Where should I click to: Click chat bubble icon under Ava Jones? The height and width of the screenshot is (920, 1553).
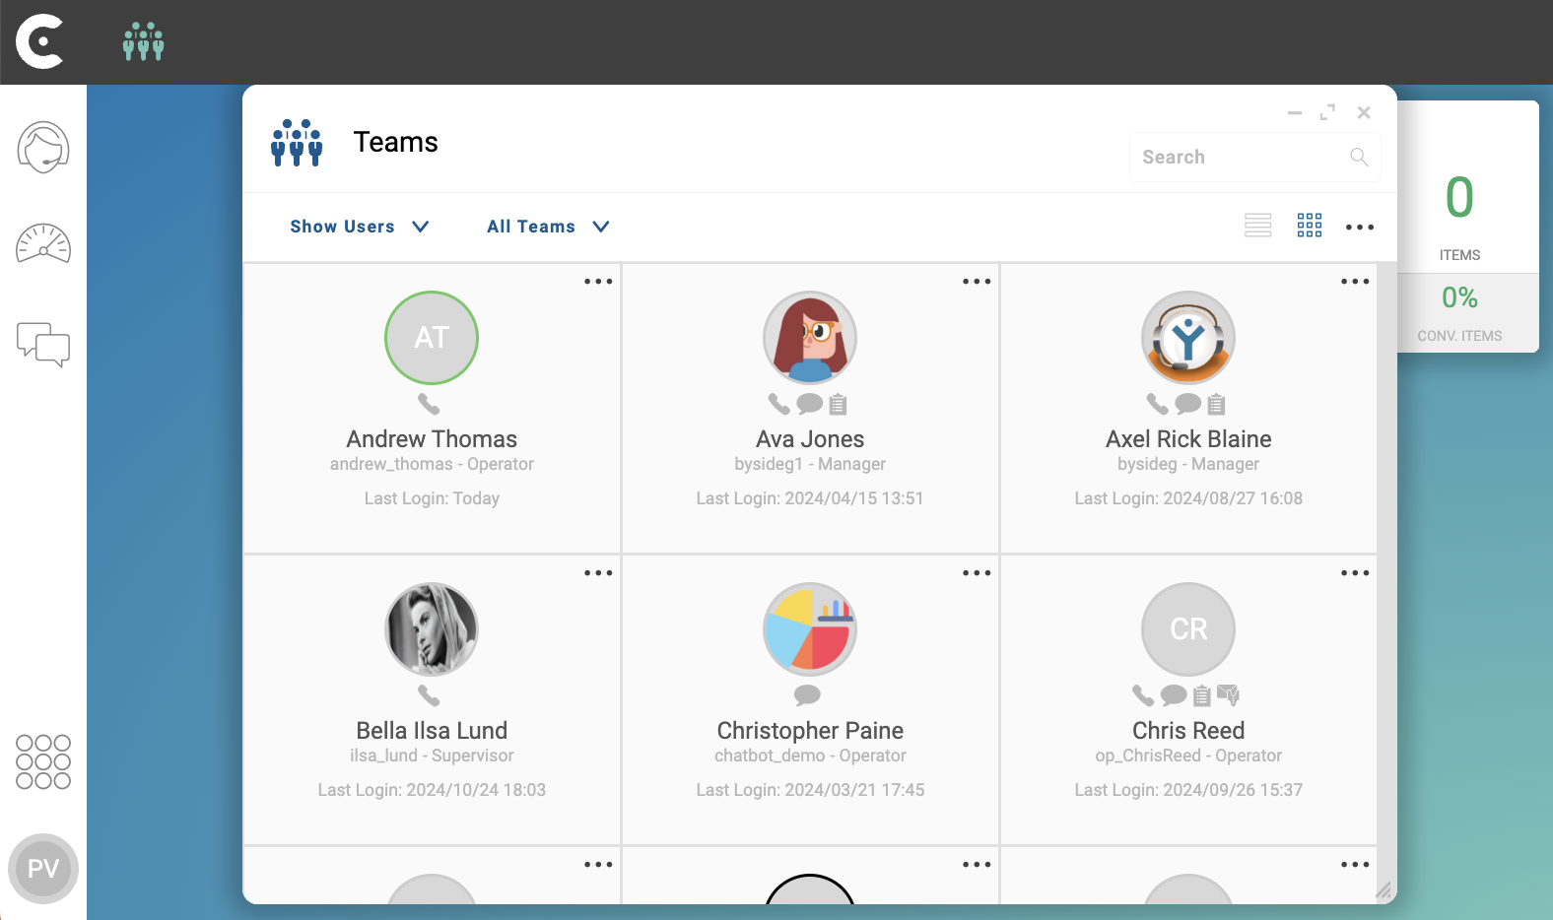810,404
